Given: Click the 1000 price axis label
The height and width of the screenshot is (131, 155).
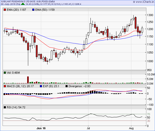Looking at the screenshot, I should [x=150, y=61].
